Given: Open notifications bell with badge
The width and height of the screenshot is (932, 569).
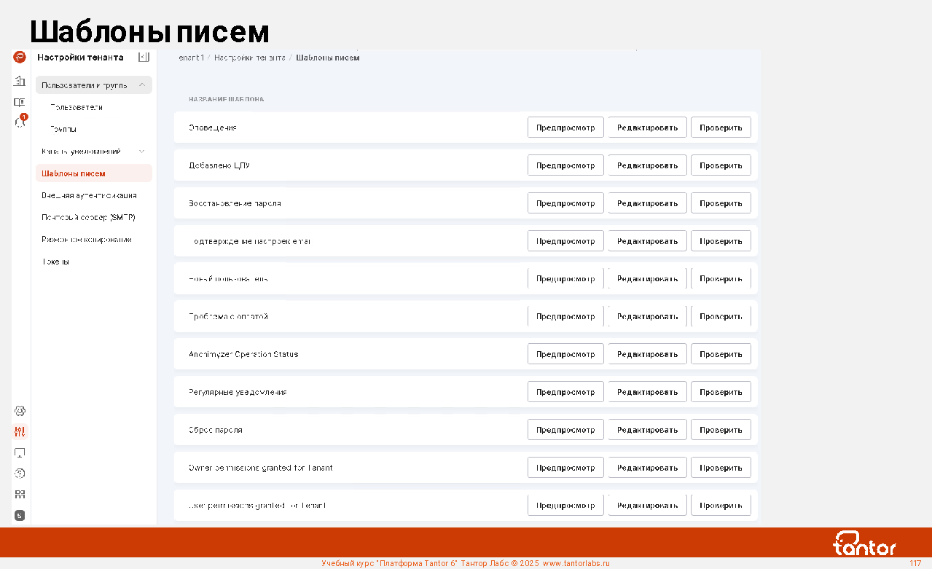Looking at the screenshot, I should 20,122.
